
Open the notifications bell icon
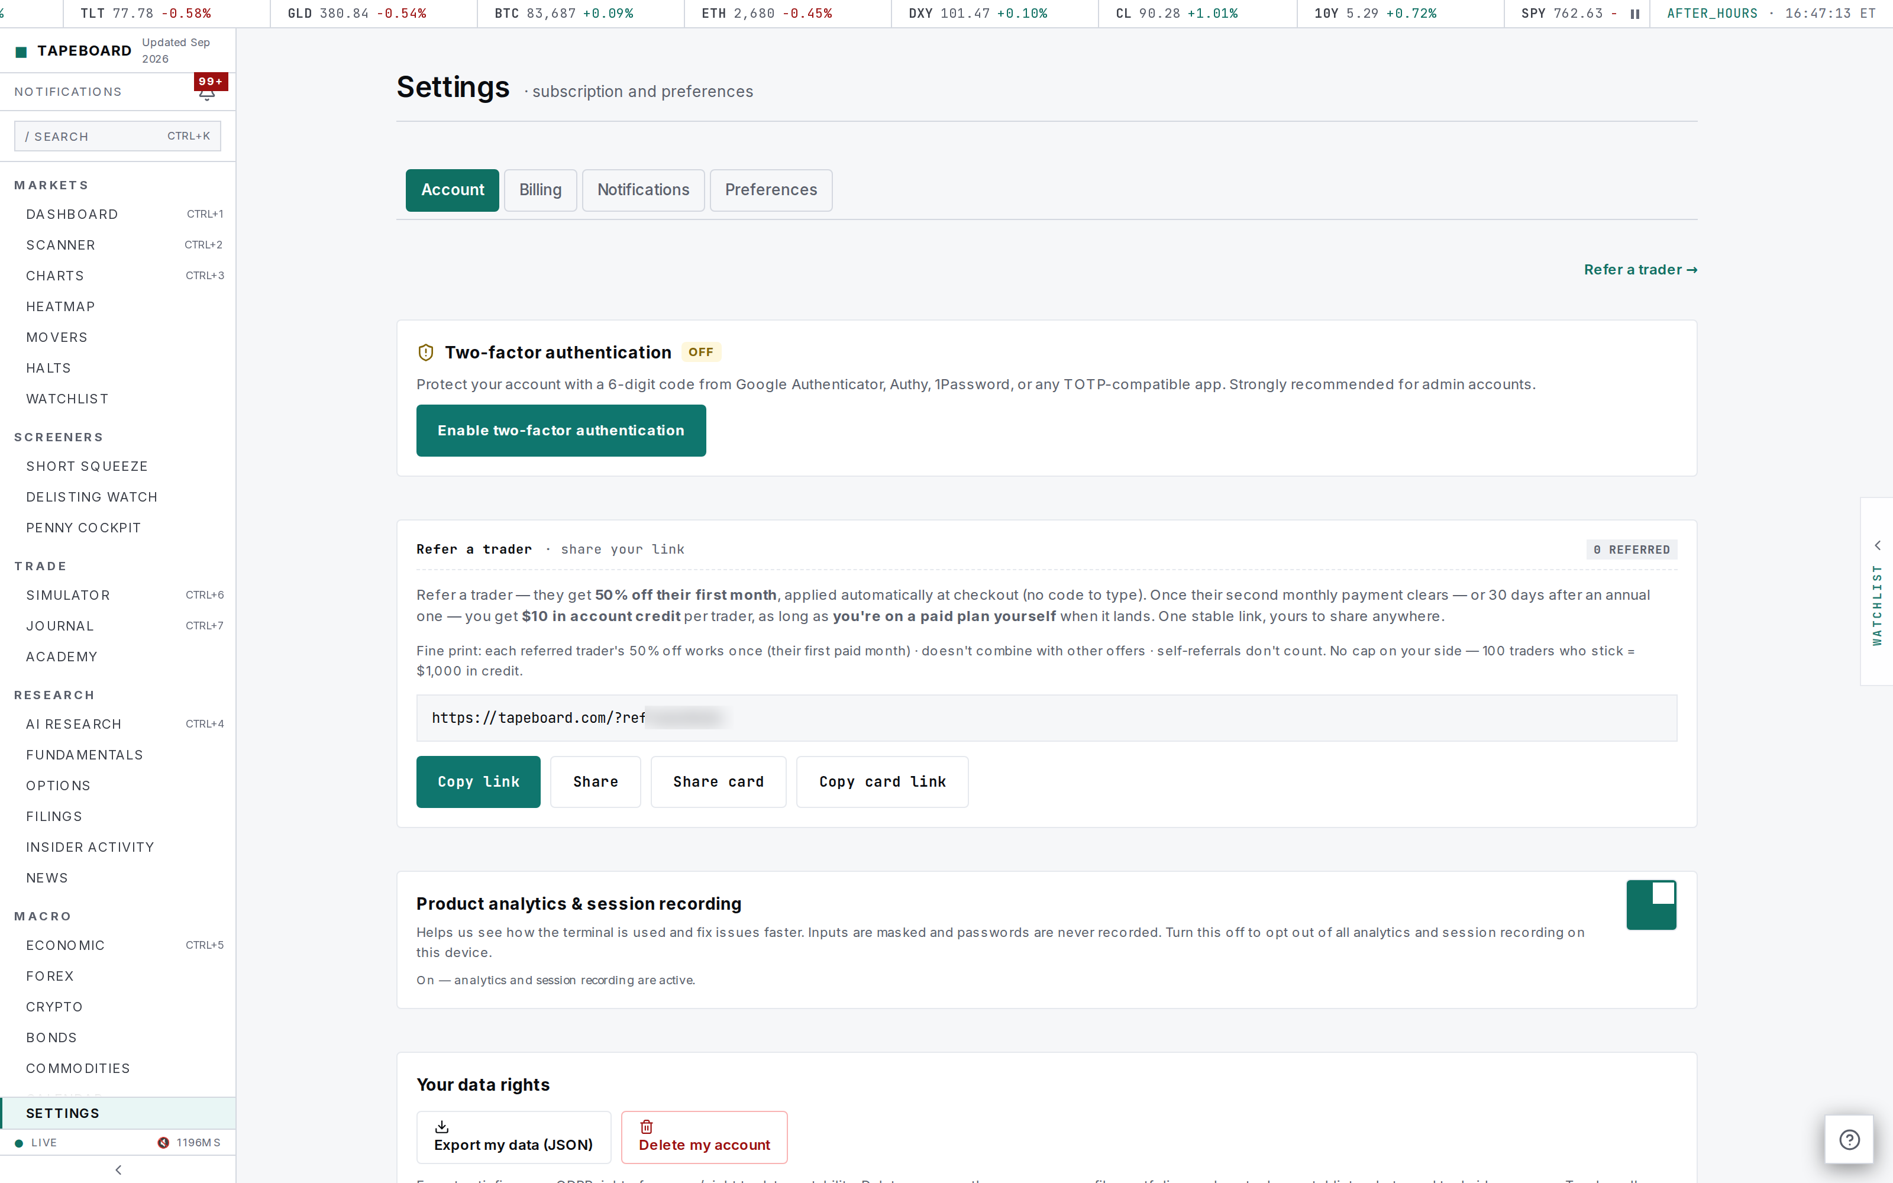tap(206, 95)
